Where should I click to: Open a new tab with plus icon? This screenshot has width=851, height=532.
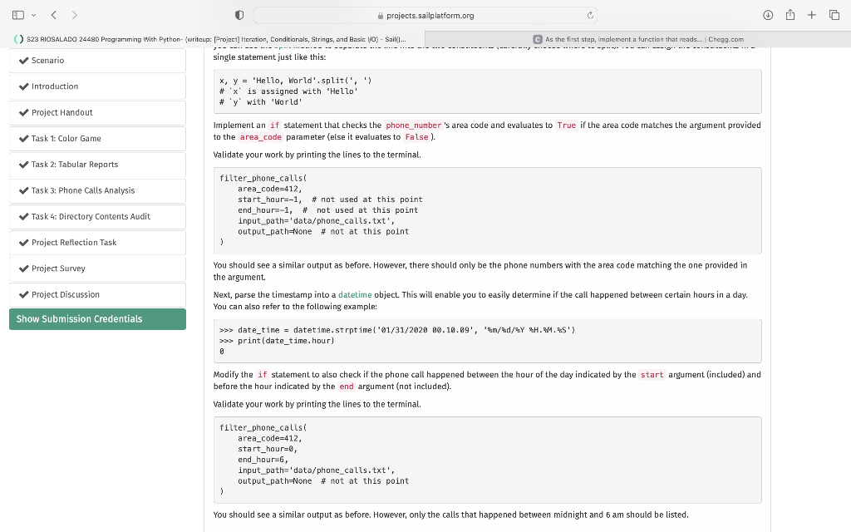tap(812, 15)
